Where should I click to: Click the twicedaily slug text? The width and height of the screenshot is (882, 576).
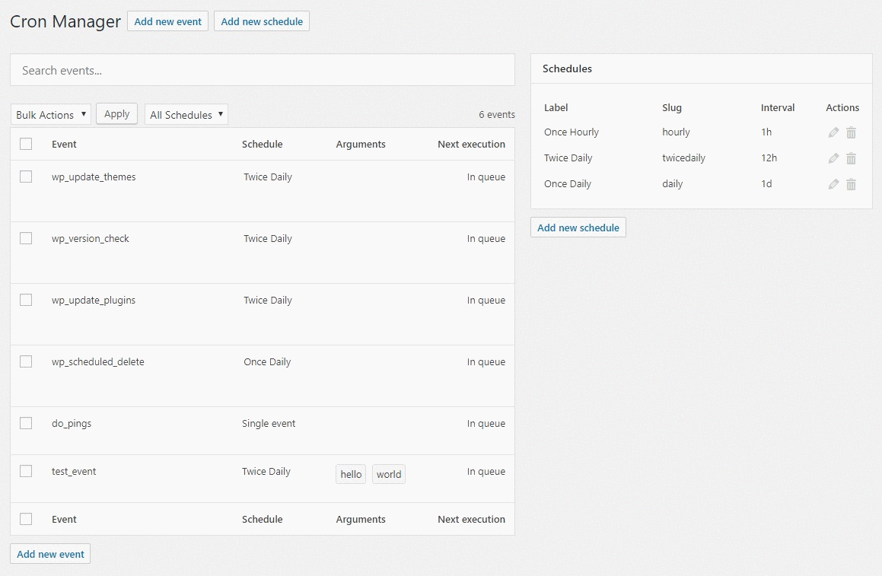click(x=683, y=158)
